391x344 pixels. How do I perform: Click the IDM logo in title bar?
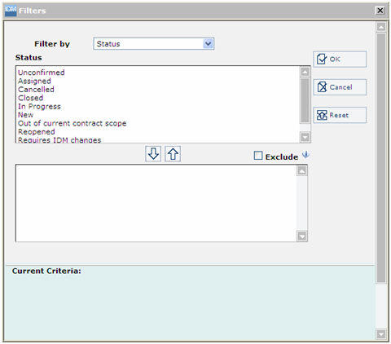point(11,11)
